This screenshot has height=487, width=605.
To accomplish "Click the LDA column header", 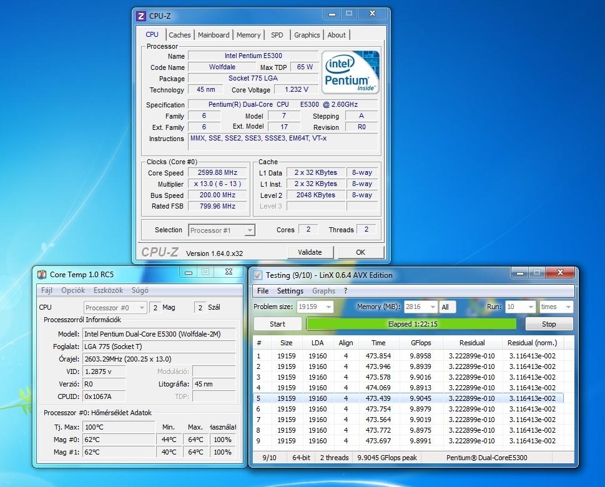I will pos(318,343).
